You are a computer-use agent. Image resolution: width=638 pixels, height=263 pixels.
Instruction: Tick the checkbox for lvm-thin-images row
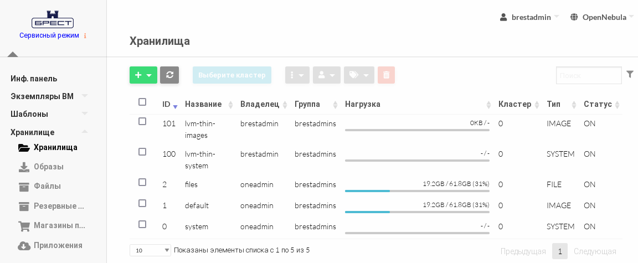click(x=142, y=121)
